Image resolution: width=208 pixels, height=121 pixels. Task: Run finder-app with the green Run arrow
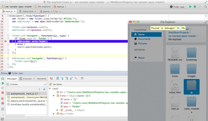click(x=190, y=7)
